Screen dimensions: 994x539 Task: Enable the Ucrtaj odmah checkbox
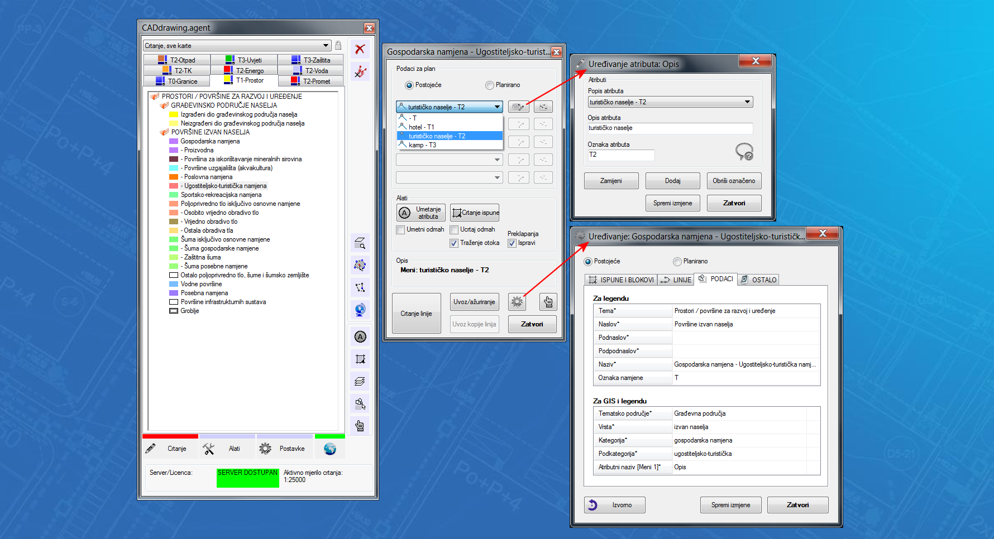tap(454, 230)
